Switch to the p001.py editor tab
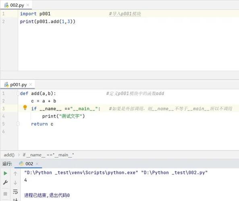Viewport: 239px width, 201px height. [17, 84]
